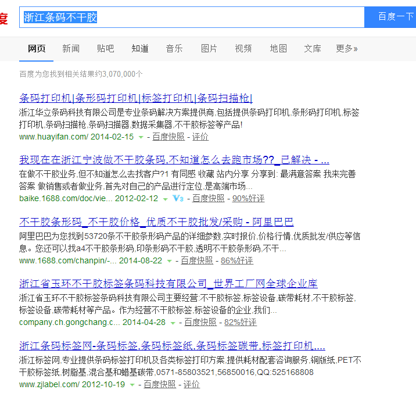Click 评价 for the zjlabel.com result
The height and width of the screenshot is (393, 416).
(x=192, y=384)
